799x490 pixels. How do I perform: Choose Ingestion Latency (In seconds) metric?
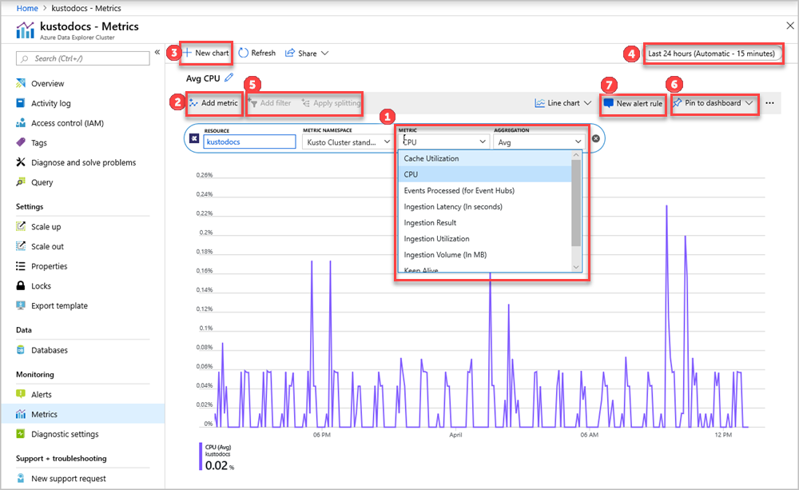[453, 206]
